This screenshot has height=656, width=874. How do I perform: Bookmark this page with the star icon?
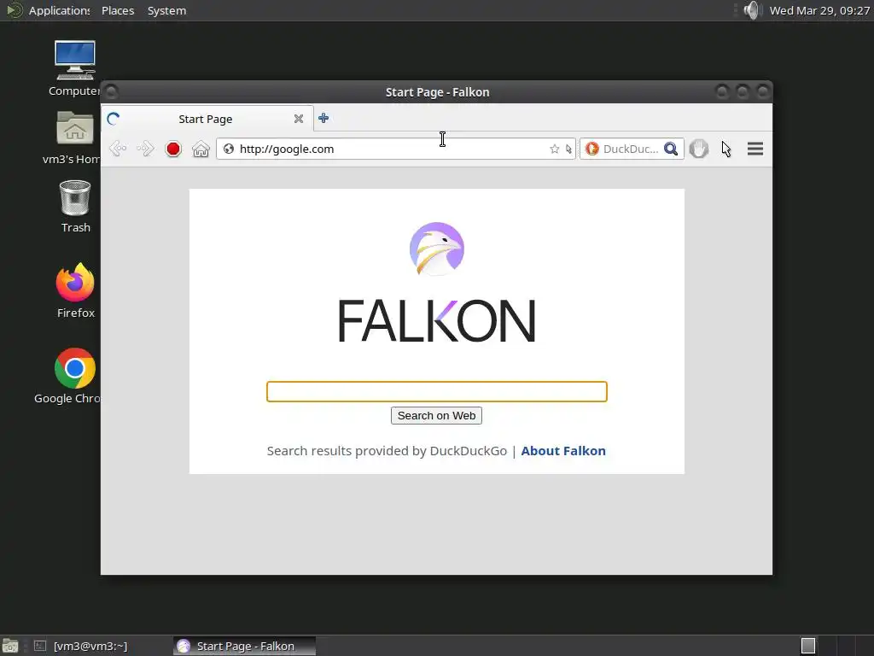[x=554, y=149]
